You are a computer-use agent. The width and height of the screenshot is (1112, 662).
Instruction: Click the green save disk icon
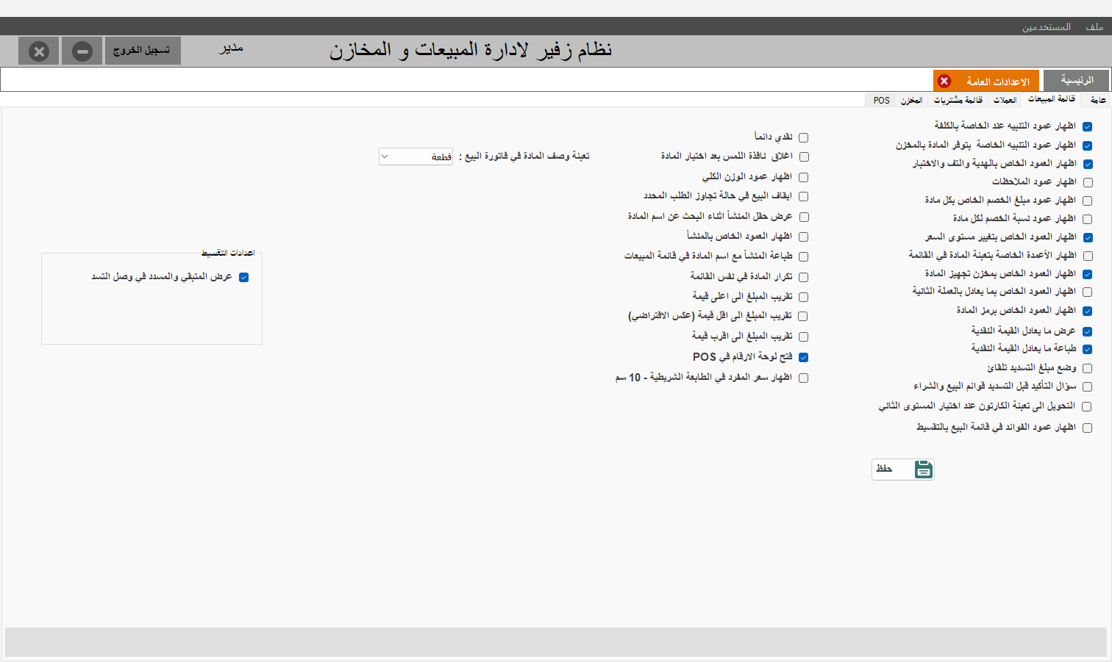click(x=924, y=469)
